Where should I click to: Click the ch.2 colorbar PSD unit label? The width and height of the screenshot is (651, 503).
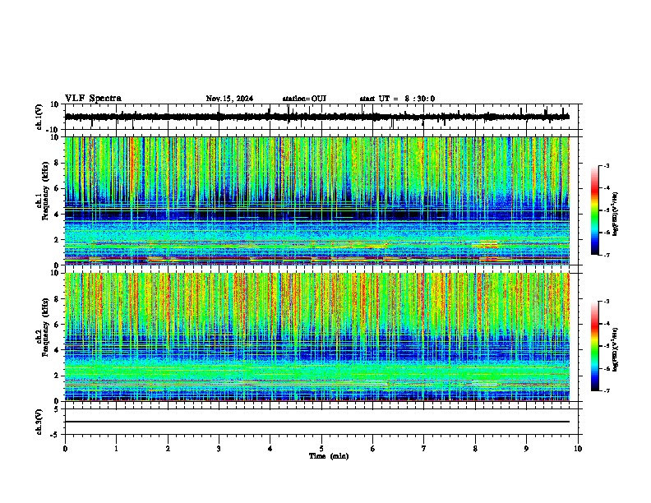tap(615, 349)
